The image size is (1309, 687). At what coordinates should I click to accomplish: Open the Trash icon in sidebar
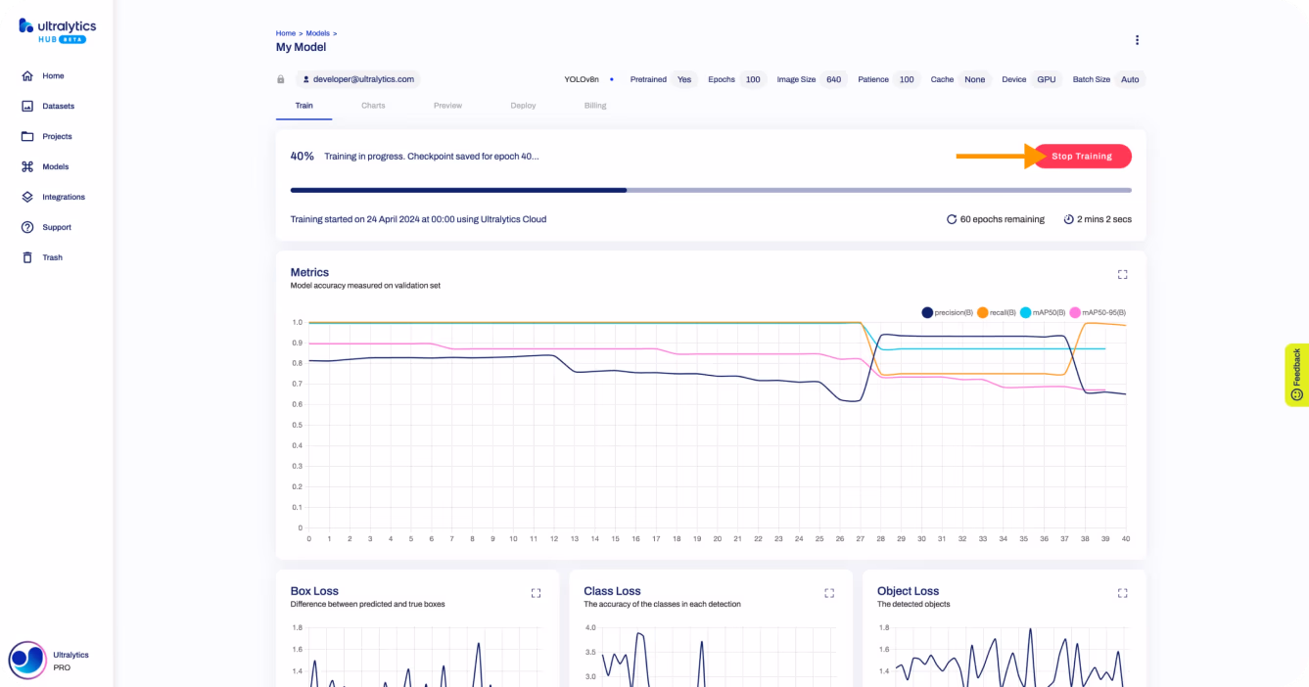coord(27,257)
